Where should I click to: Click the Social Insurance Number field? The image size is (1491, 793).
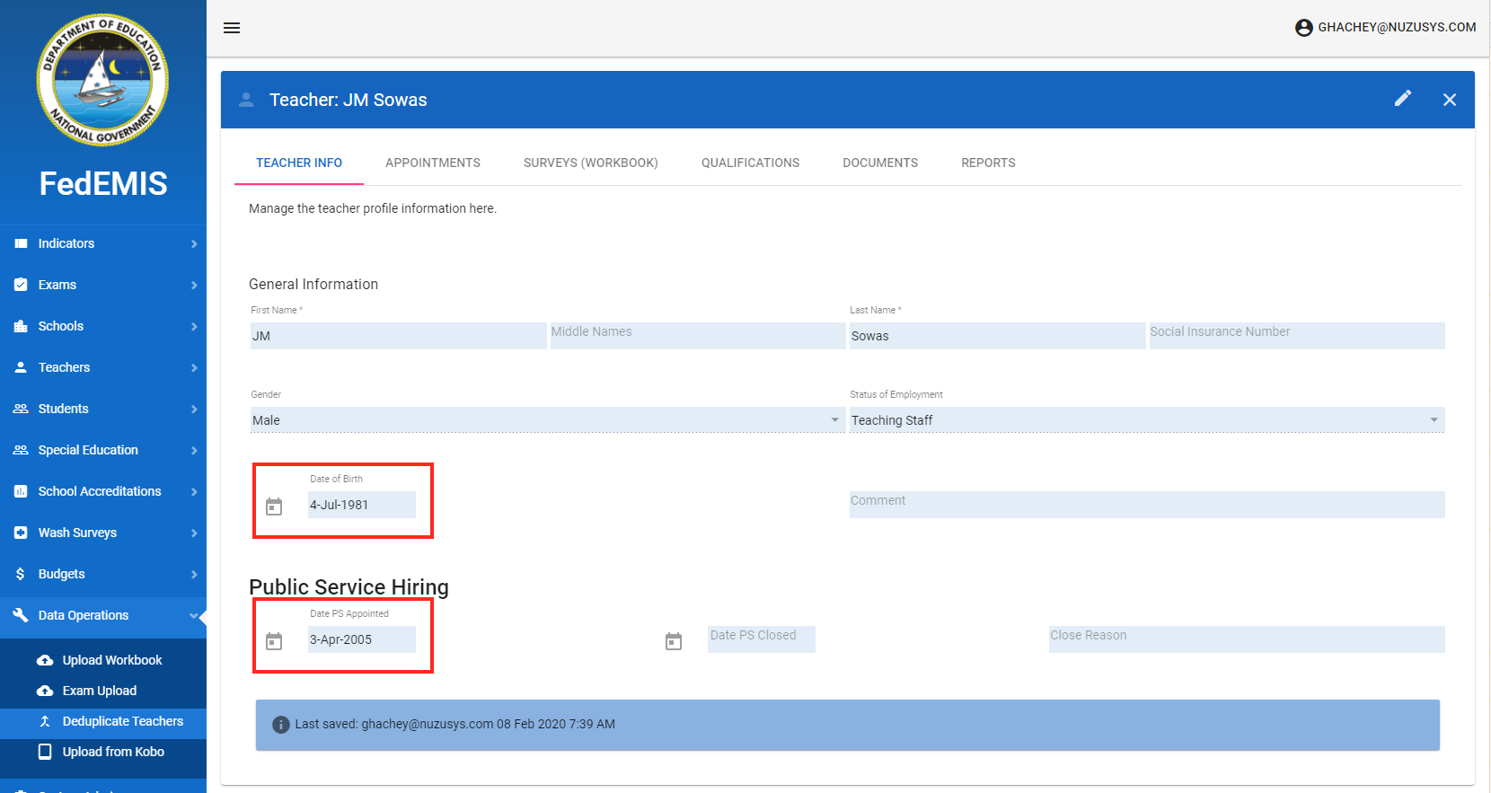(1296, 336)
